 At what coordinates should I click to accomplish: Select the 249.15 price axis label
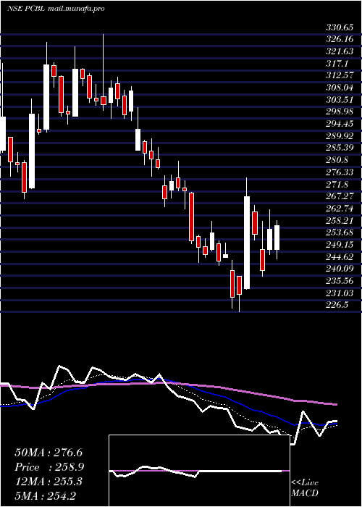click(x=339, y=245)
